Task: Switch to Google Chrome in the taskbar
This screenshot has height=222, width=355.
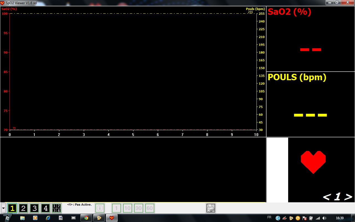Action: [x=86, y=218]
